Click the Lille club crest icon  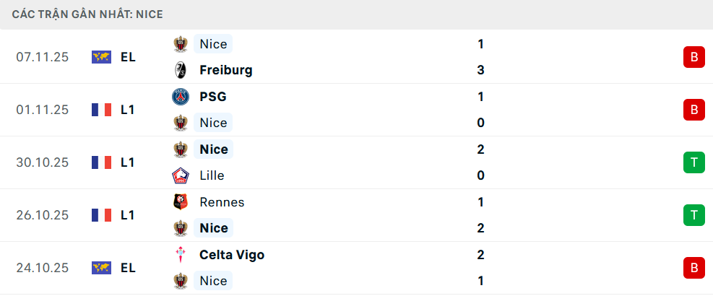180,175
